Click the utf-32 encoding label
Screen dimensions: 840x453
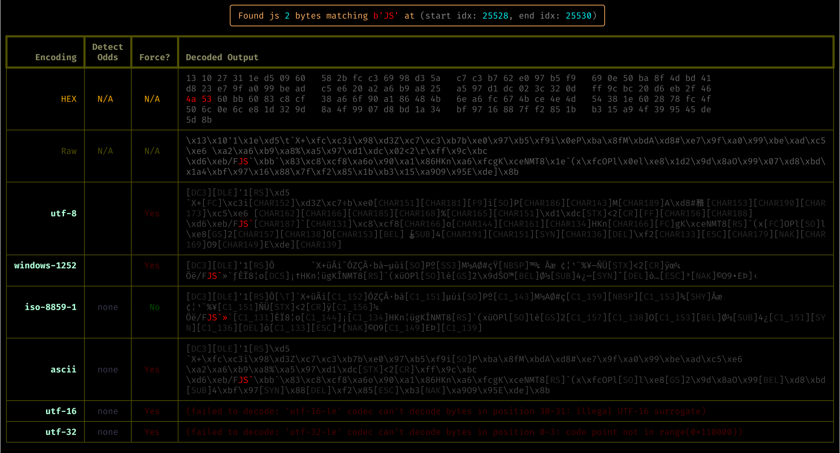point(61,432)
